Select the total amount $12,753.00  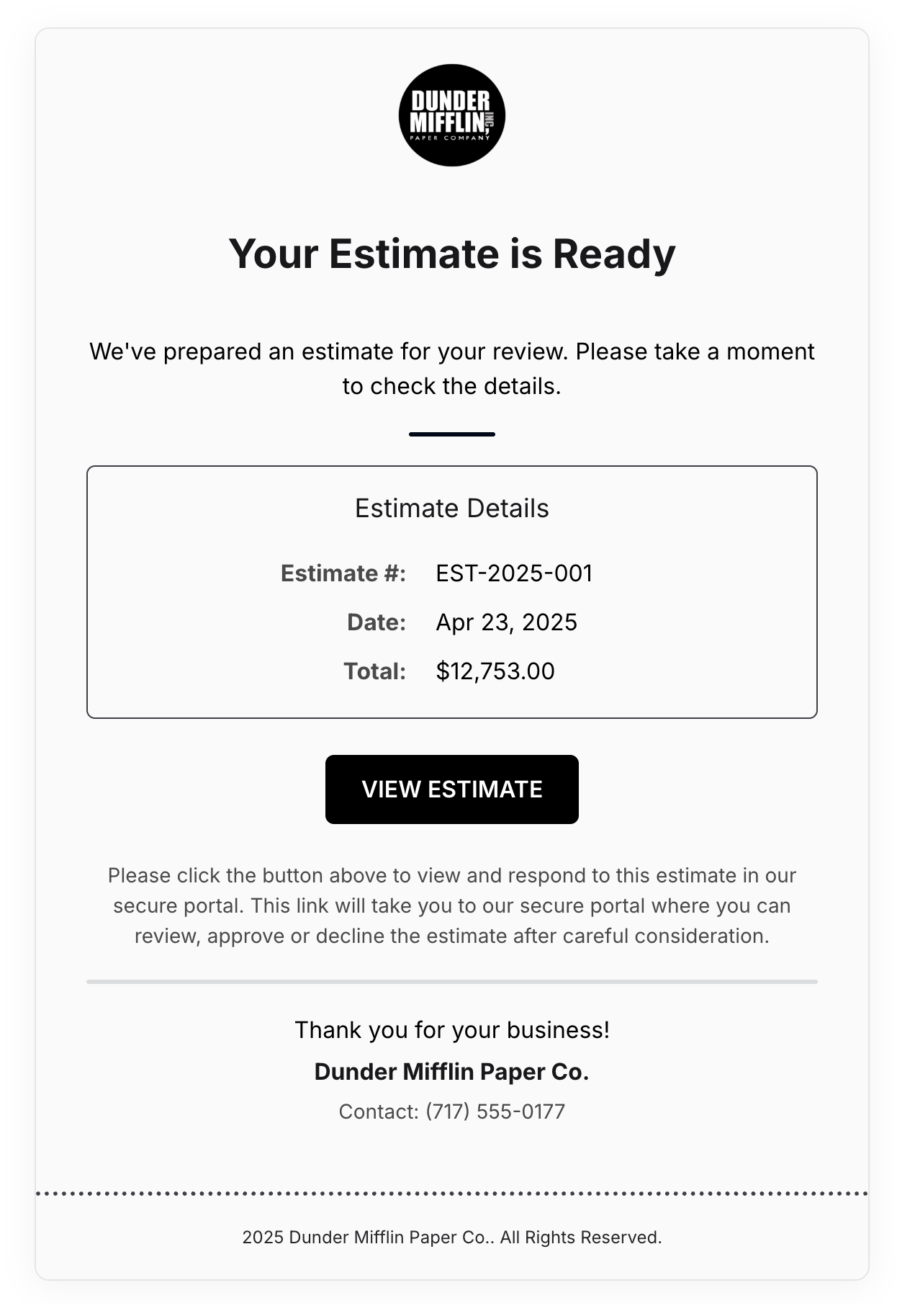click(x=495, y=671)
